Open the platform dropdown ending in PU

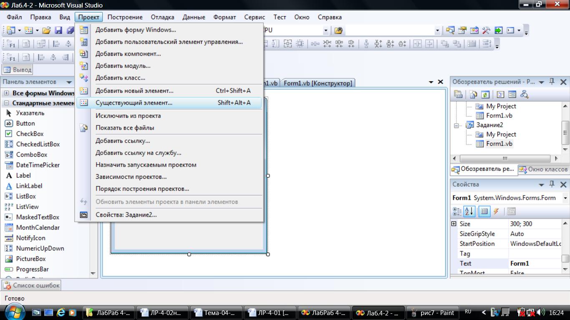tap(326, 30)
